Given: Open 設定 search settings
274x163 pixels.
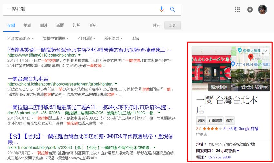Looking at the screenshot, I should point(156,25).
